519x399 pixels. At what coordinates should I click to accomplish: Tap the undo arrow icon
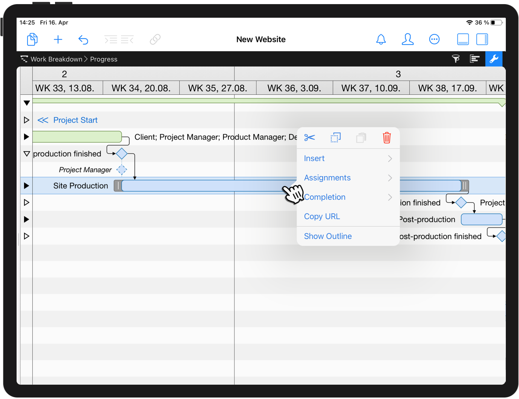click(x=83, y=39)
